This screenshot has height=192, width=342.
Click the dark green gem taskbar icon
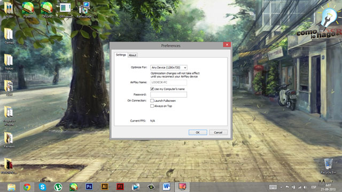click(x=151, y=187)
